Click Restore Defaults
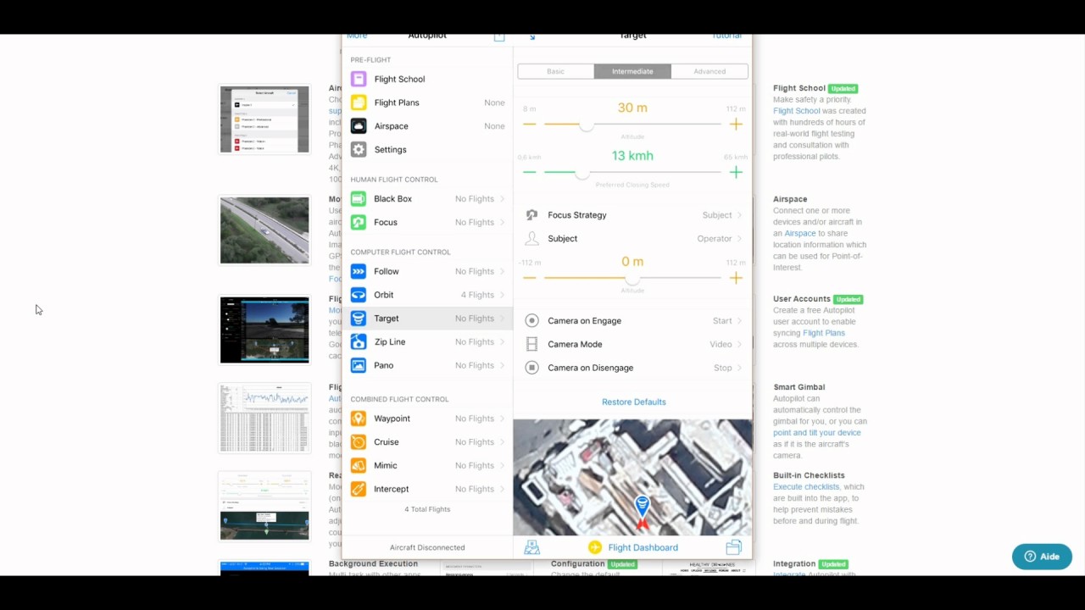 (634, 402)
